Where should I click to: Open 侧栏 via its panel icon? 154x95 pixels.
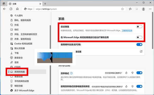click(x=12, y=30)
